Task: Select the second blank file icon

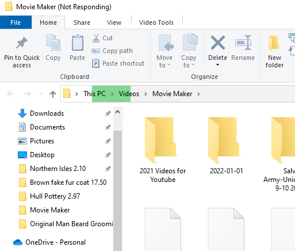Action: pos(226,229)
